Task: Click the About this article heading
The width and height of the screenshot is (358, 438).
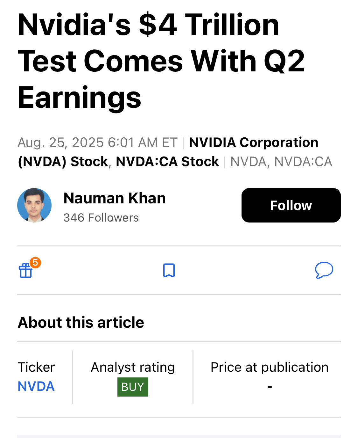Action: [x=81, y=322]
